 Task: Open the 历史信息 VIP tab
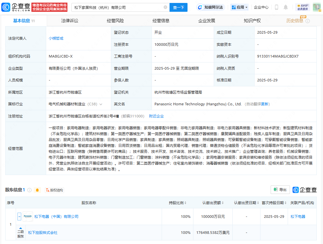(295, 21)
